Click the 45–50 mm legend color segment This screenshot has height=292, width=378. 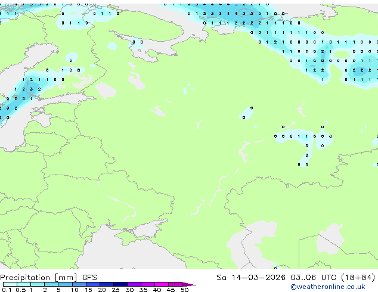click(175, 284)
